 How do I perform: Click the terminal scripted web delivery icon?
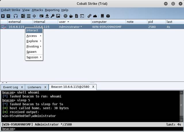tap(82, 16)
